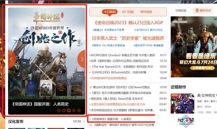The image size is (217, 129).
Task: Open 复古科幻射击游戏《恐外症》Steam news
Action: click(122, 87)
